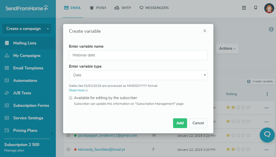Click the mobile app icon in the header

click(x=256, y=8)
